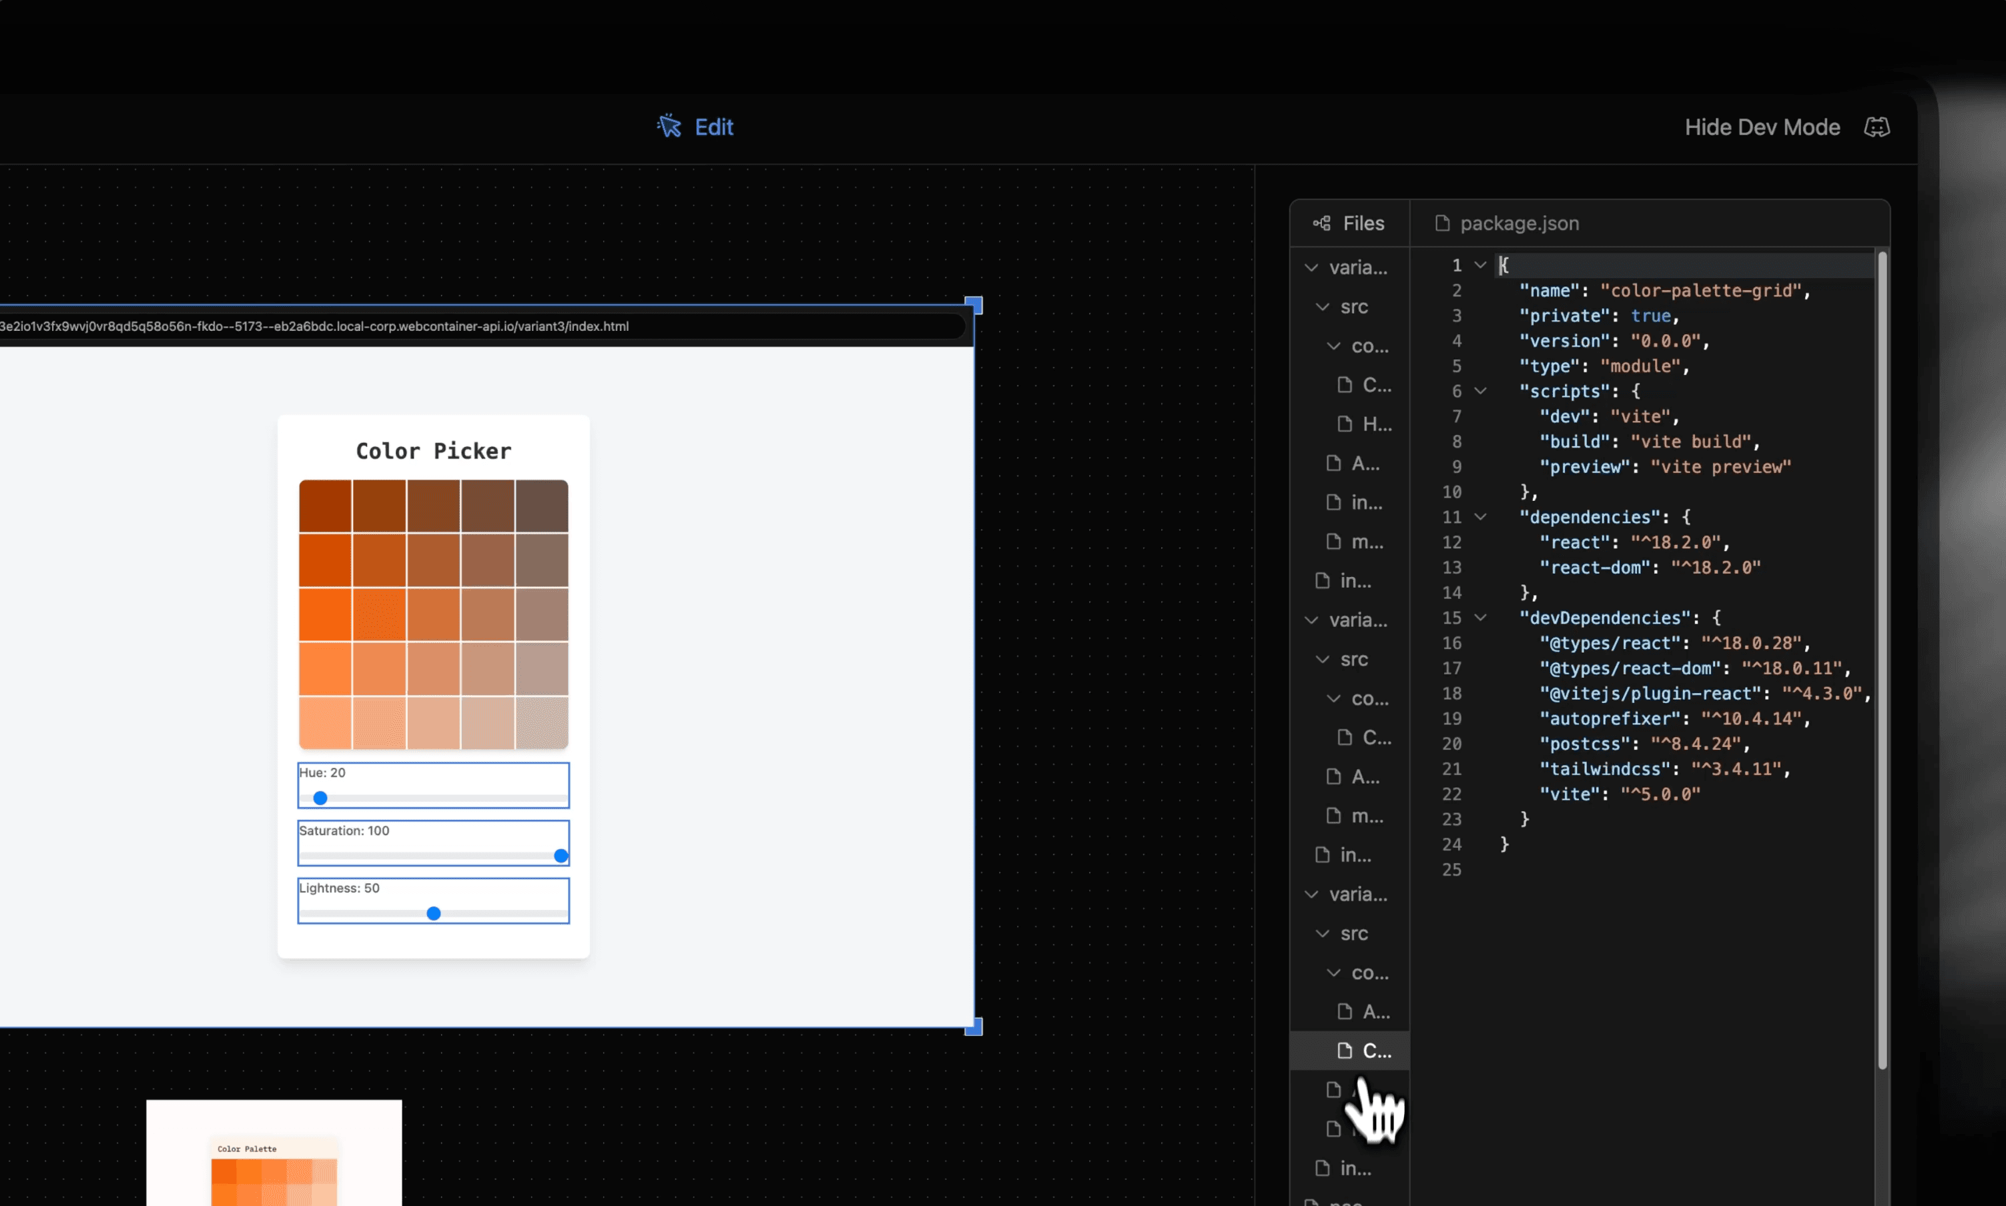Image resolution: width=2006 pixels, height=1206 pixels.
Task: Open the Color Palette preview thumbnail
Action: [x=274, y=1153]
